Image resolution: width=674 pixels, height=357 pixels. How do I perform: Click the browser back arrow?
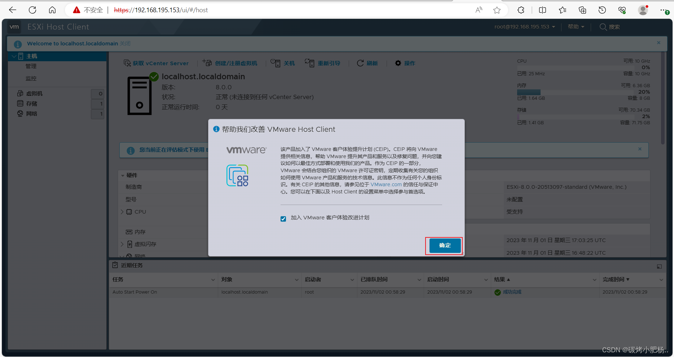click(13, 10)
